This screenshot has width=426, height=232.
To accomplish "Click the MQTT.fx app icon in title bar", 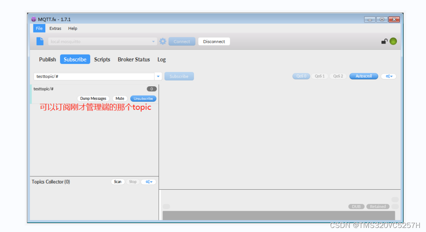I will (33, 19).
